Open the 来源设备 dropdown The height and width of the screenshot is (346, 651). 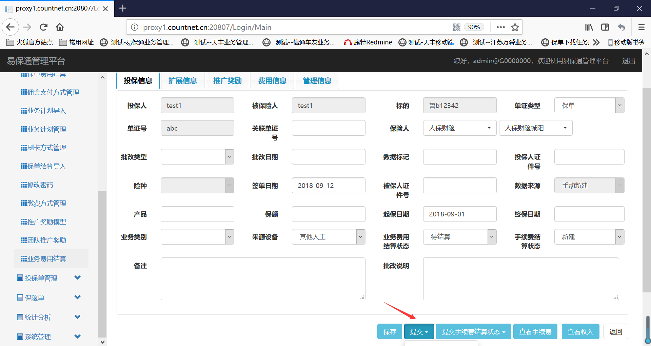click(328, 237)
